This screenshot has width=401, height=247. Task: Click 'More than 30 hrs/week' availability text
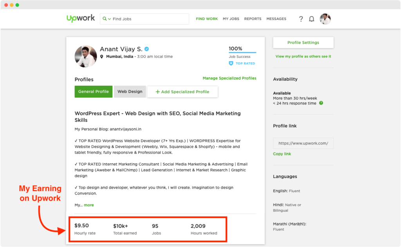coord(295,98)
